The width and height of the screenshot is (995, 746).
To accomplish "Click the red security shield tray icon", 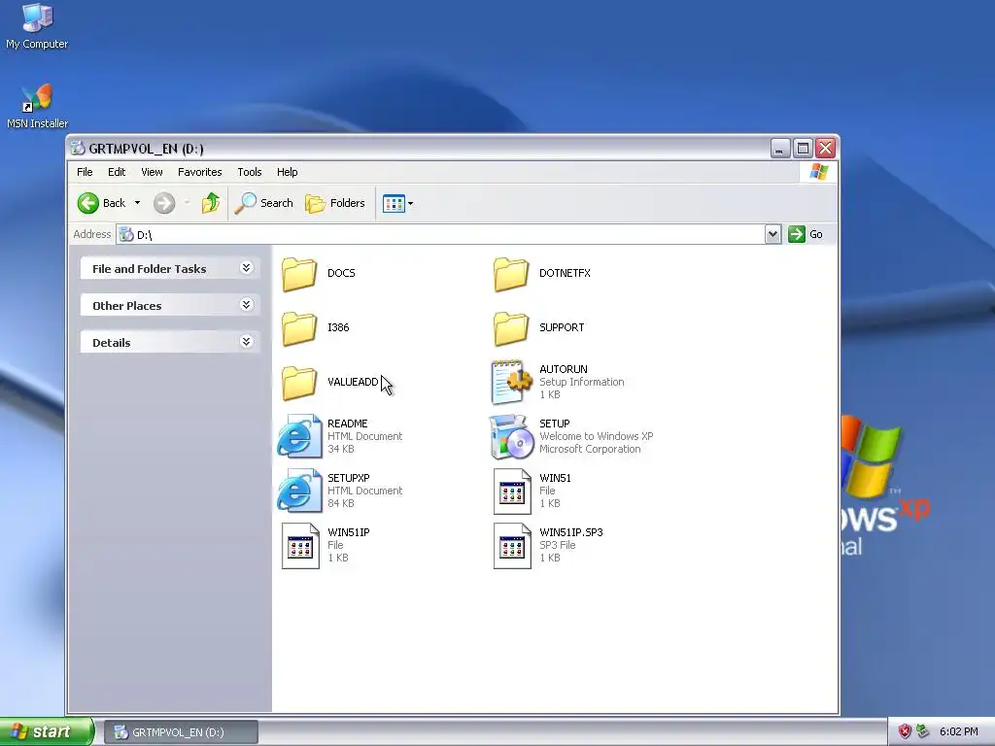I will (905, 731).
